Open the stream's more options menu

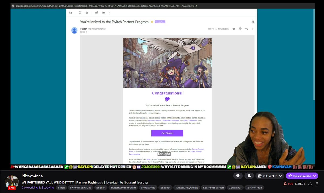pyautogui.click(x=317, y=184)
